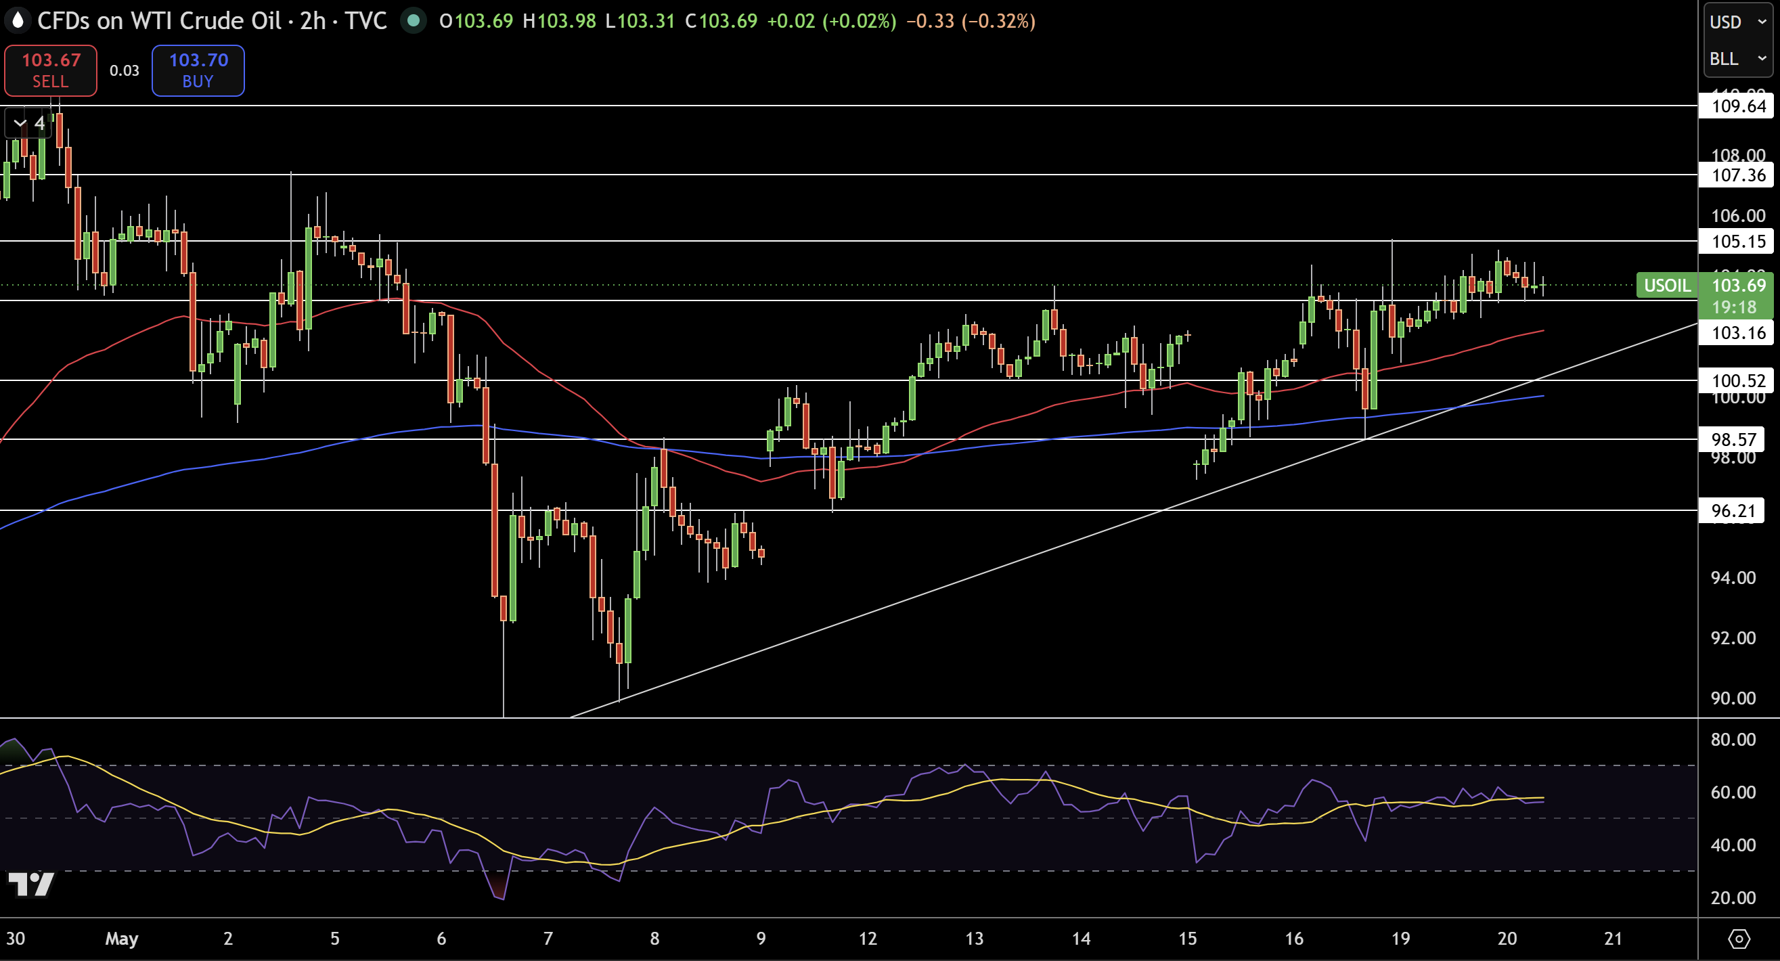Click the 80.00 RSI scale label
Screen dimensions: 1780x961
click(x=1733, y=739)
